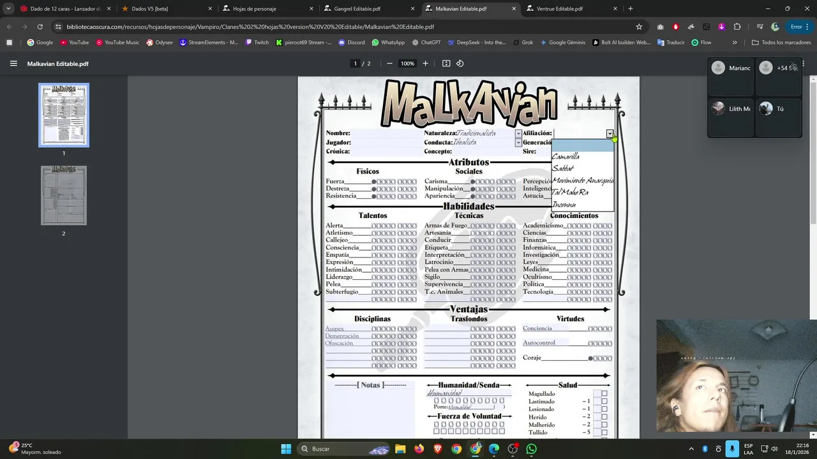Image resolution: width=817 pixels, height=459 pixels.
Task: Rotate the PDF document
Action: [x=460, y=64]
